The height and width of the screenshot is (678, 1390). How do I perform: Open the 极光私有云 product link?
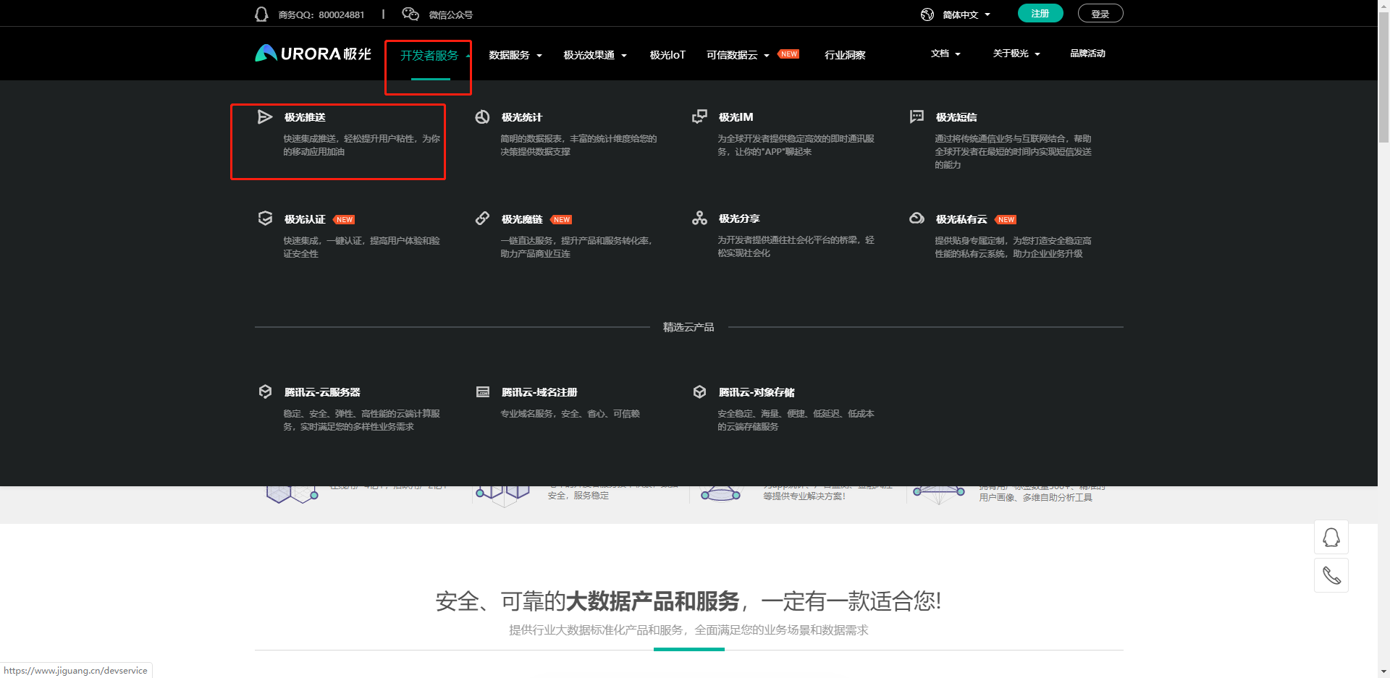tap(961, 219)
